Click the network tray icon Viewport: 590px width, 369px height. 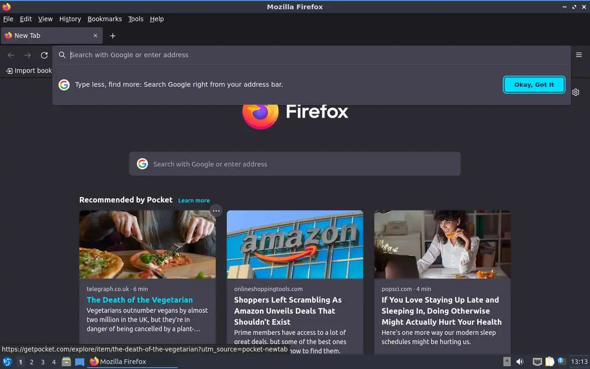click(537, 362)
